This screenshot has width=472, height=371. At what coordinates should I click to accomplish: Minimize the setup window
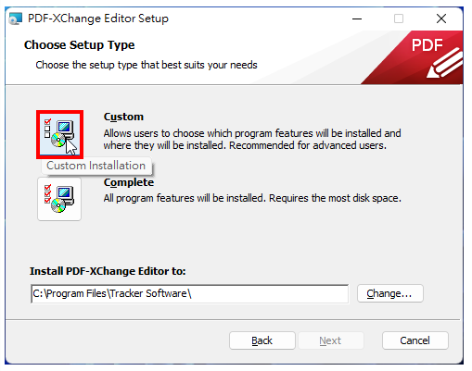coord(357,19)
